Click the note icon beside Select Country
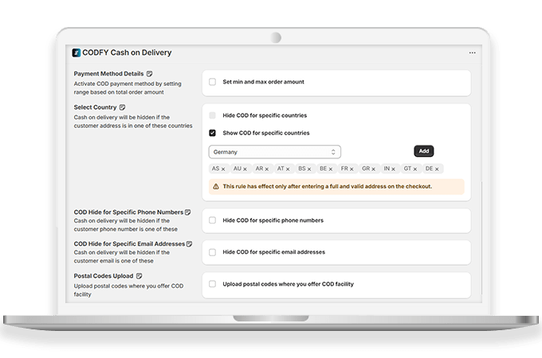Viewport: 542px width, 358px height. pos(122,107)
